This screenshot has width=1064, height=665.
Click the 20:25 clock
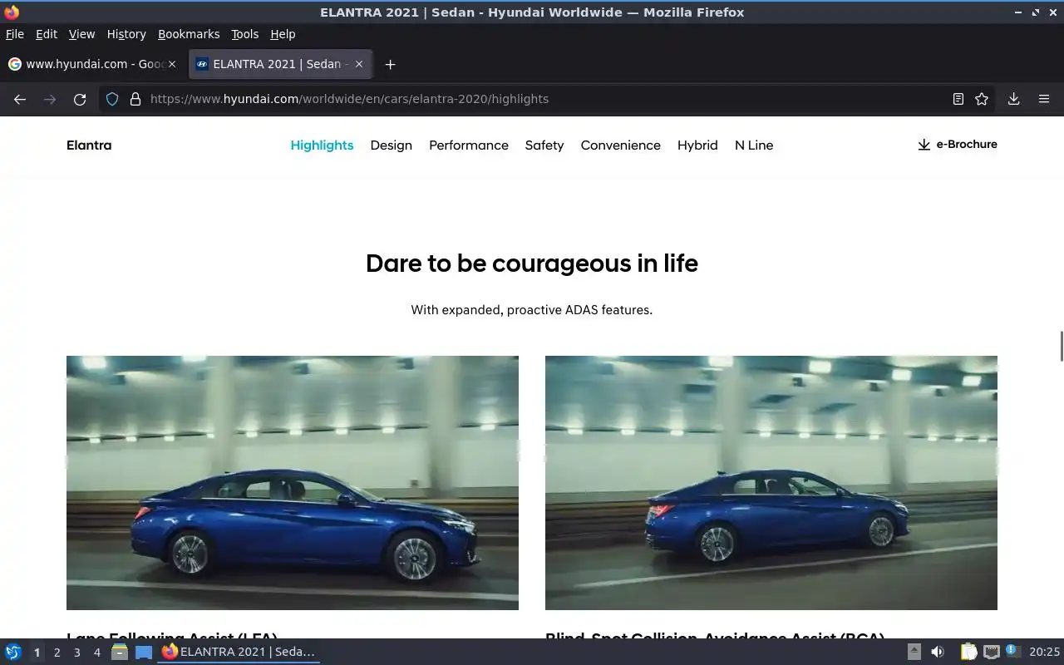[1044, 652]
